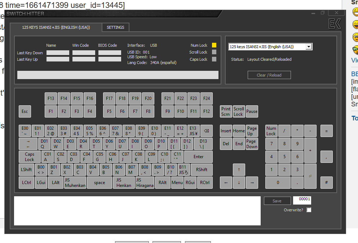Click the numpad Enter key icon

click(x=310, y=176)
